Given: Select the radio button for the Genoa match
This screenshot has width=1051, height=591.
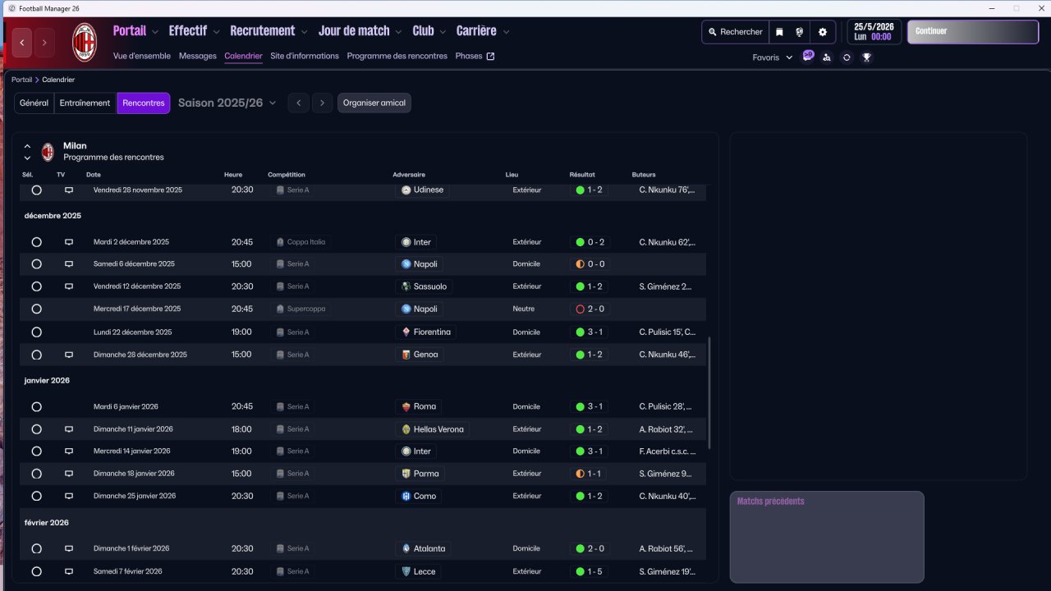Looking at the screenshot, I should click(36, 355).
